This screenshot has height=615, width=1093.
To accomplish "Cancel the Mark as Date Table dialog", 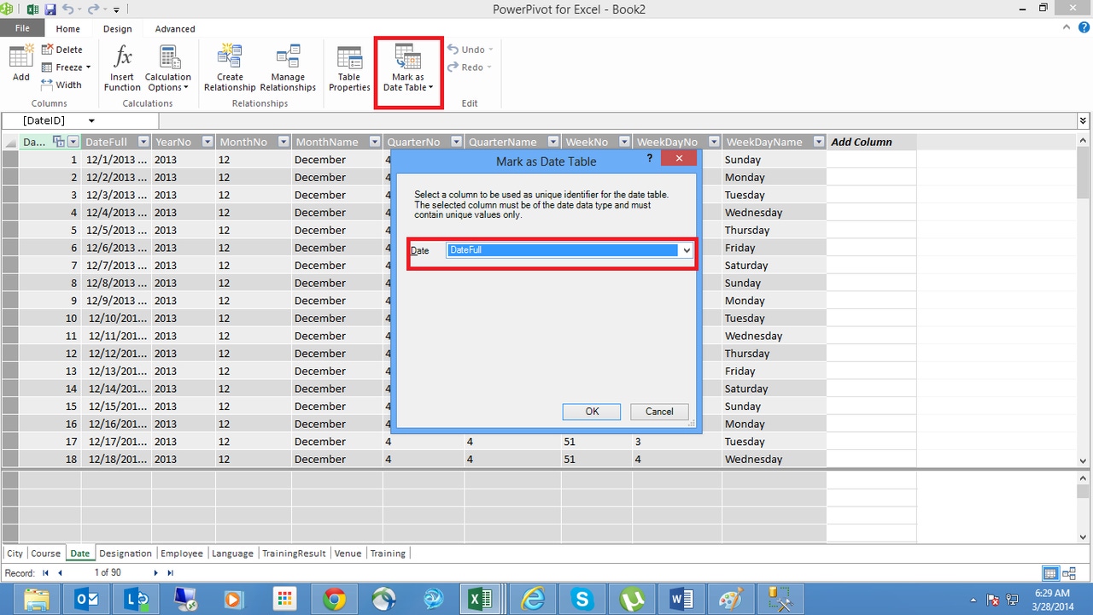I will coord(658,411).
